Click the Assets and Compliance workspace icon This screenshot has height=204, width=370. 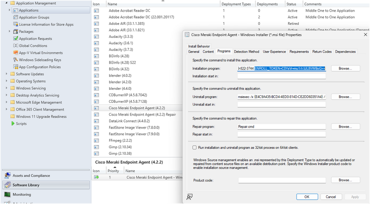pos(7,175)
